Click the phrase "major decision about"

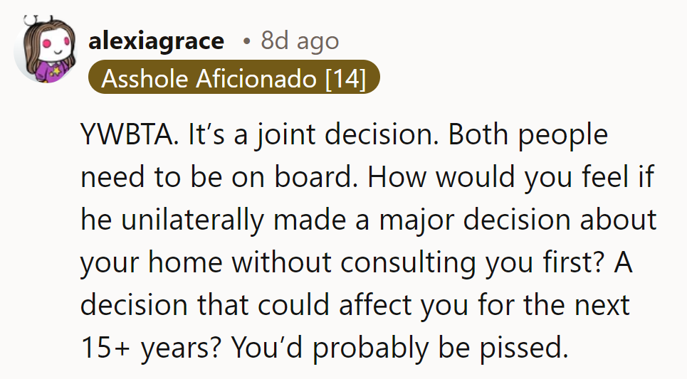point(530,220)
